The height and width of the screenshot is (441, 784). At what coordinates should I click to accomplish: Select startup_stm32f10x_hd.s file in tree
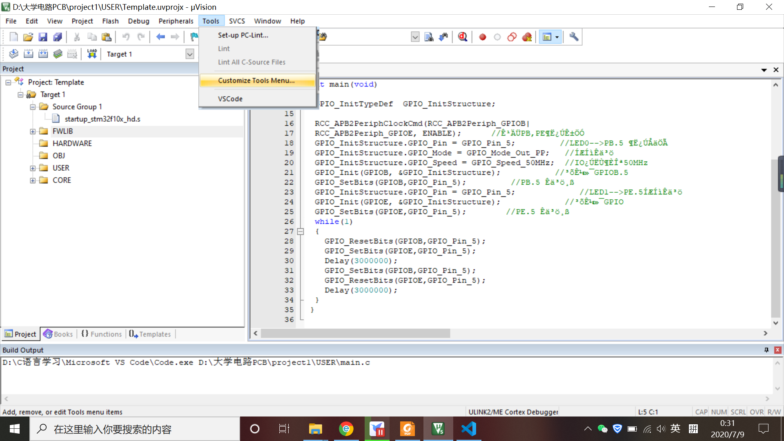(x=102, y=119)
